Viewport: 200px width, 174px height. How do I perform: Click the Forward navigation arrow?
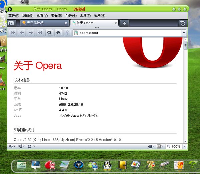pos(31,33)
